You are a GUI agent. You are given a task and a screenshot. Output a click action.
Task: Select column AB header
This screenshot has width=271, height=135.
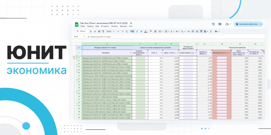point(222,44)
